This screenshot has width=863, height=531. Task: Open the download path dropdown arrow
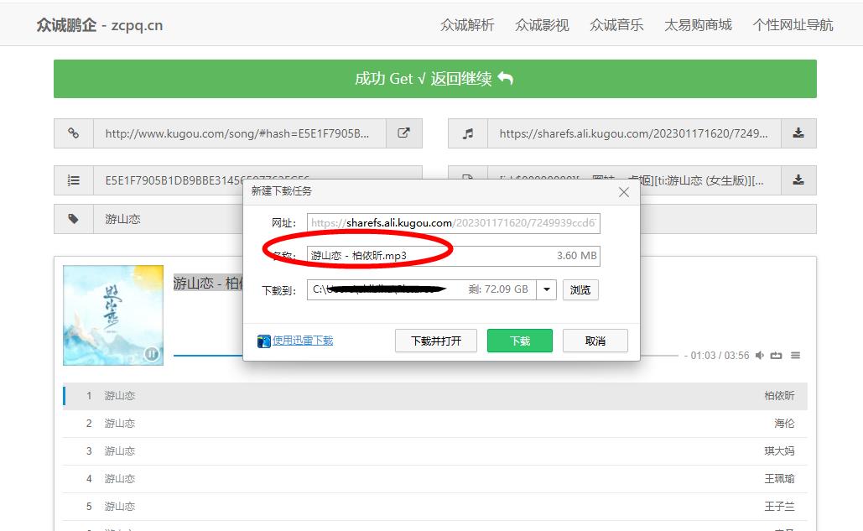pos(547,289)
